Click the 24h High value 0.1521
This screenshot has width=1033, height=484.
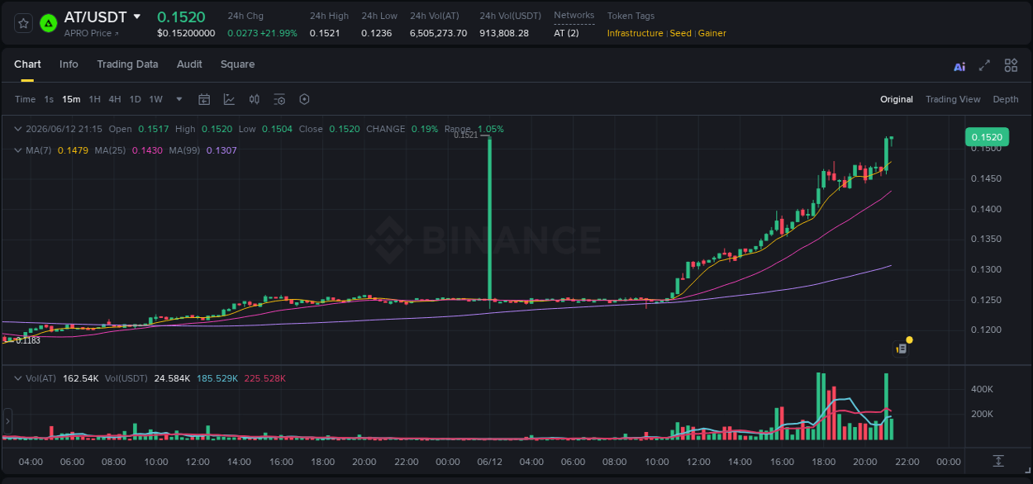point(324,33)
